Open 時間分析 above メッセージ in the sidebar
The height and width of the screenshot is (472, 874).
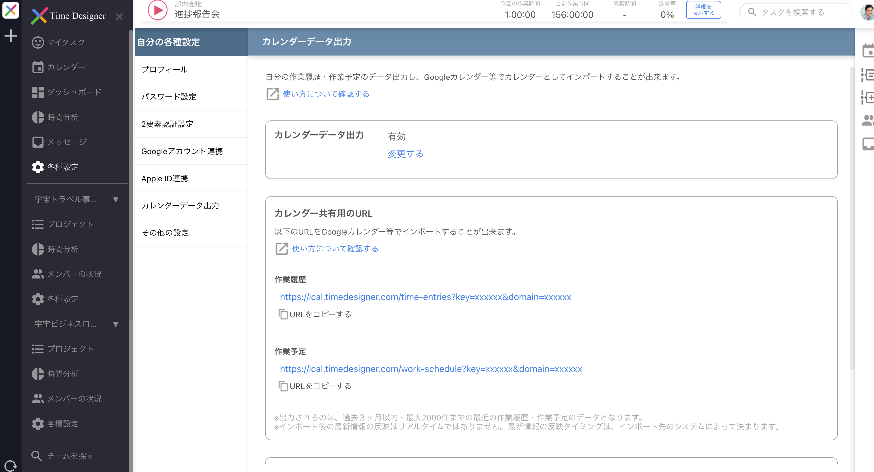pyautogui.click(x=55, y=117)
